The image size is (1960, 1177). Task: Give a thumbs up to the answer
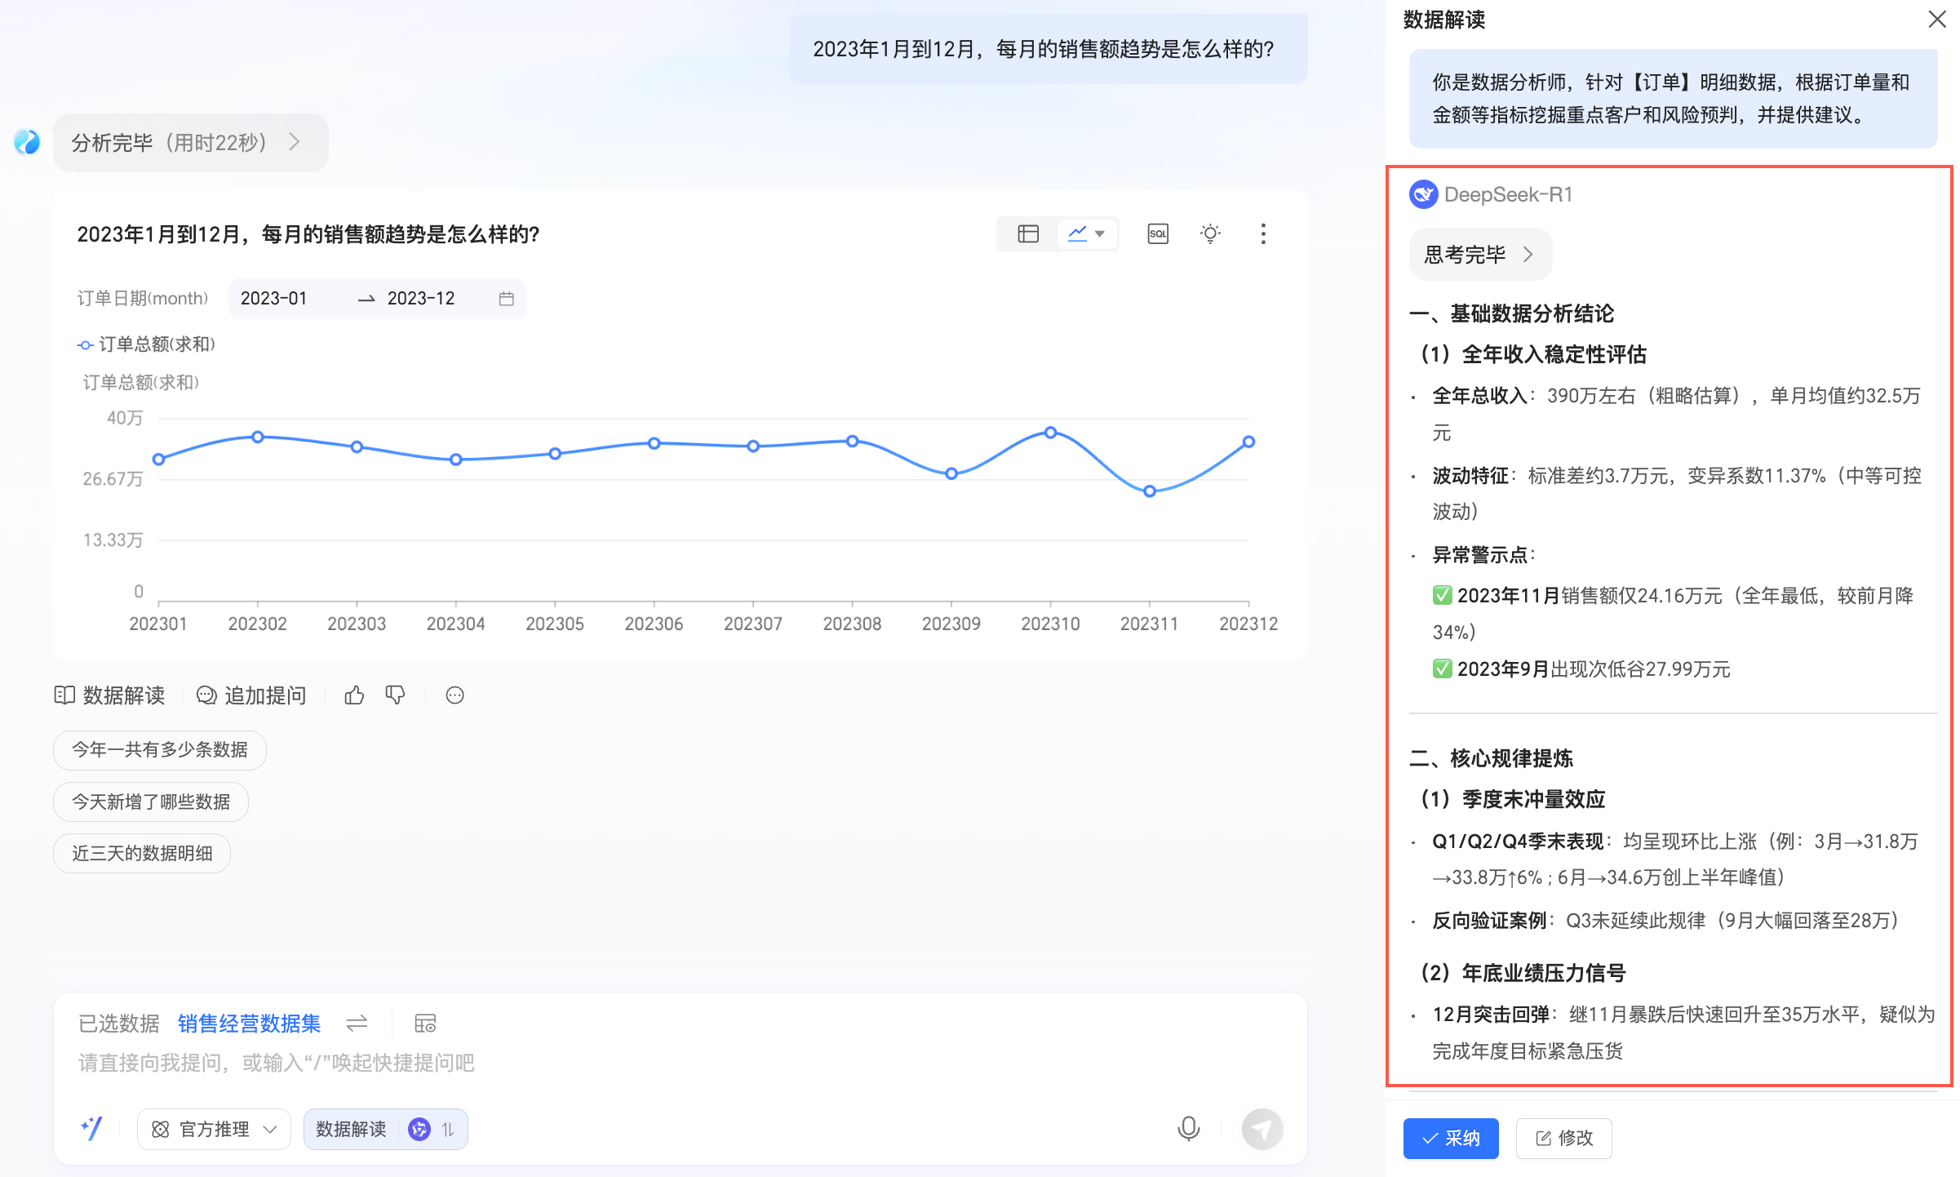(x=354, y=695)
